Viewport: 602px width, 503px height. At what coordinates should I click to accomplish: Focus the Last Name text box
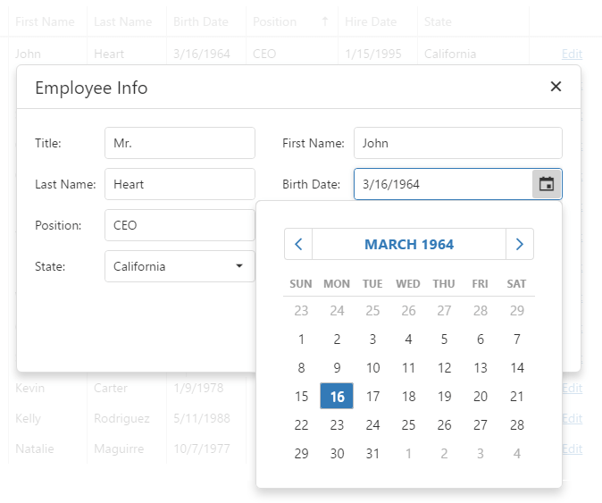pyautogui.click(x=180, y=184)
